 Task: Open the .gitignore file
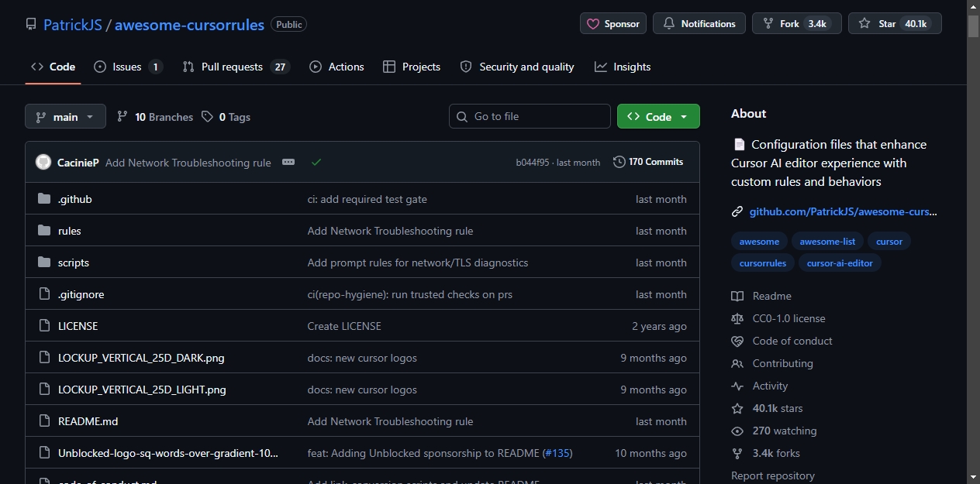tap(81, 294)
